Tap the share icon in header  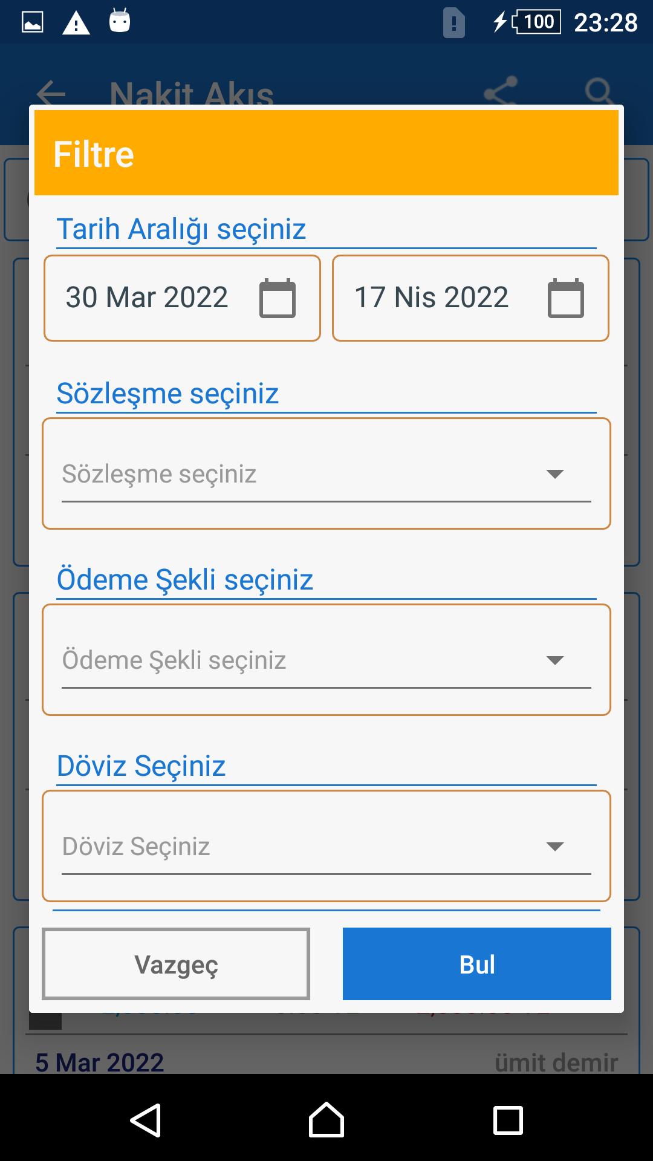coord(501,93)
